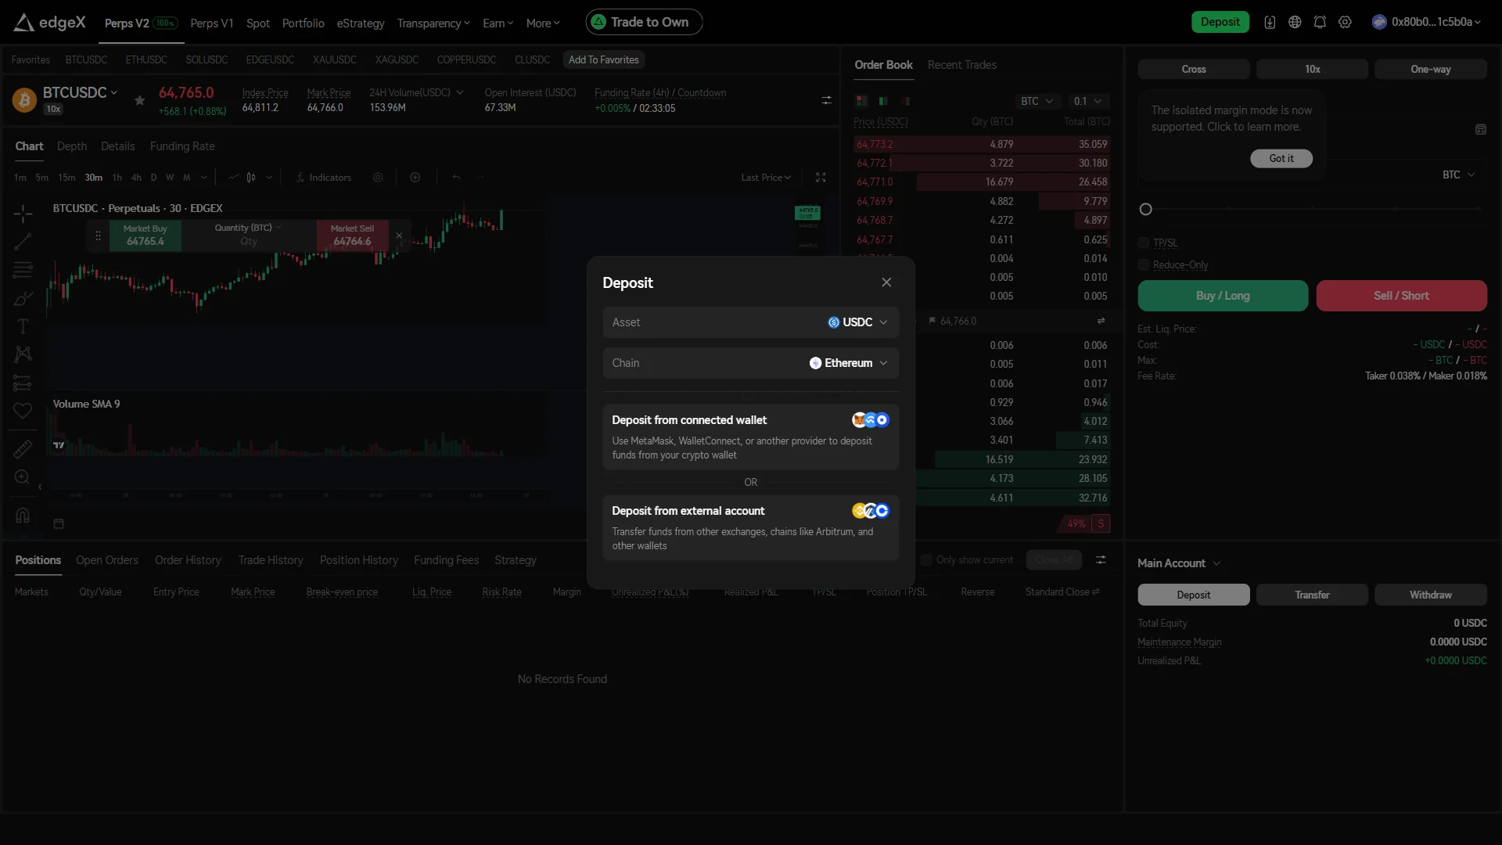1502x845 pixels.
Task: Open the language globe icon
Action: pyautogui.click(x=1295, y=22)
